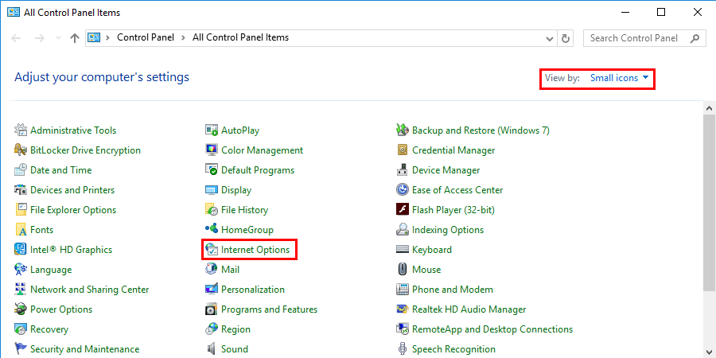Click the Display monitor icon
Image resolution: width=716 pixels, height=358 pixels.
pos(212,190)
